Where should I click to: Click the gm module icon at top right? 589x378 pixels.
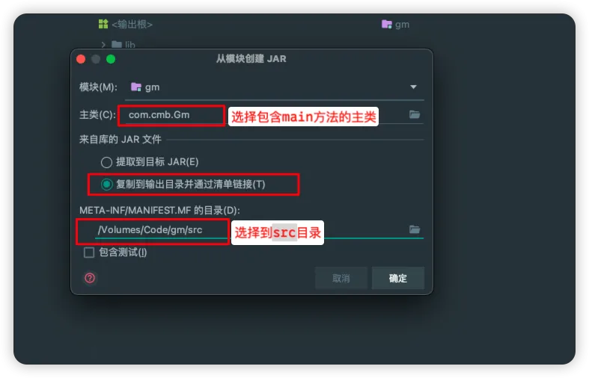386,25
